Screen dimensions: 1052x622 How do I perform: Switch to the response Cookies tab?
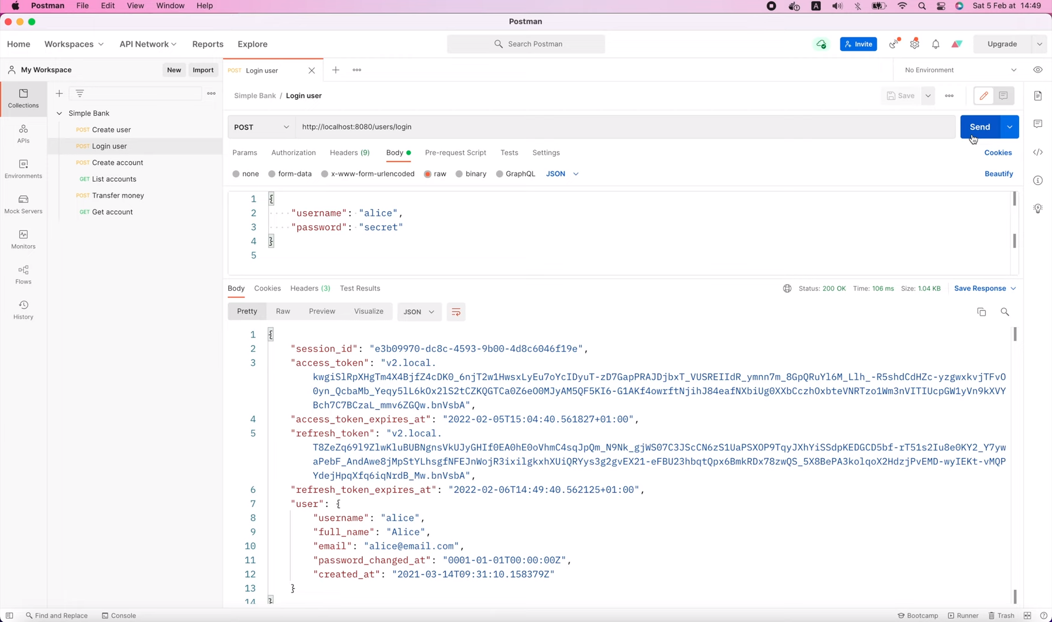[x=268, y=288]
